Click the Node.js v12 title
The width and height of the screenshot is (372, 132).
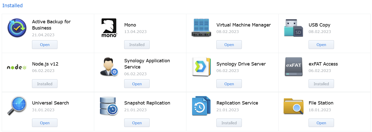[45, 64]
